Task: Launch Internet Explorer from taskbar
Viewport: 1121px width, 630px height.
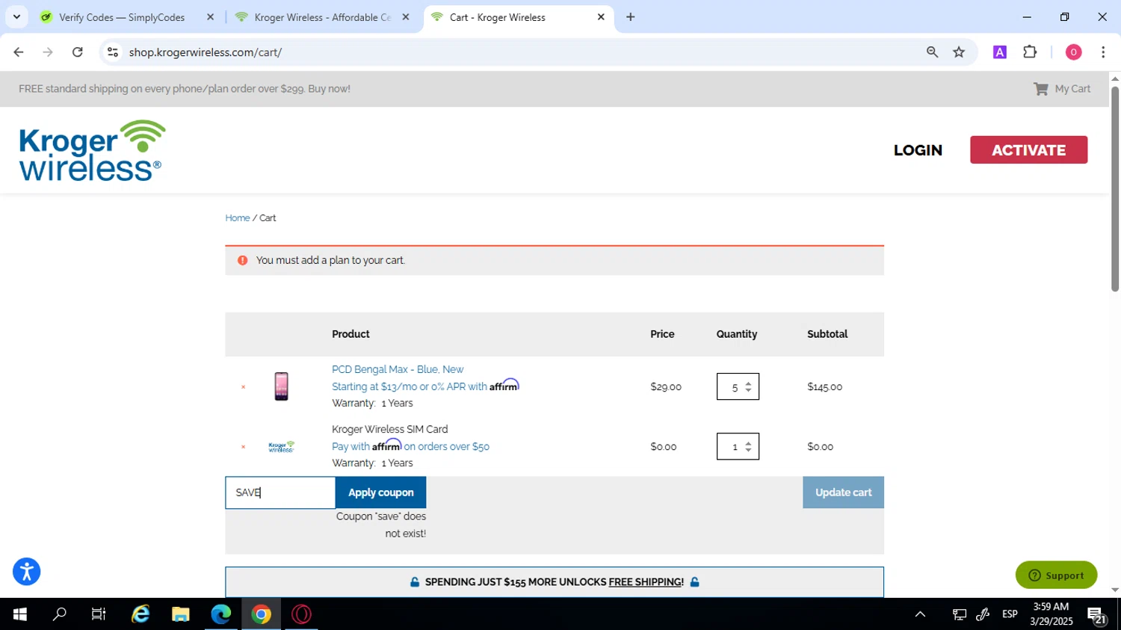Action: click(x=140, y=614)
